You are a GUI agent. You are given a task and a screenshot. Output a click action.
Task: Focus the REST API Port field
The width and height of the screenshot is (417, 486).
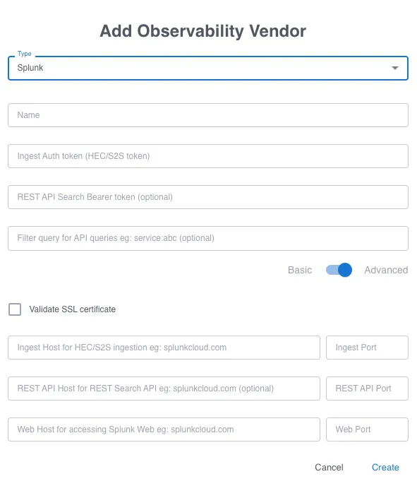pos(367,389)
